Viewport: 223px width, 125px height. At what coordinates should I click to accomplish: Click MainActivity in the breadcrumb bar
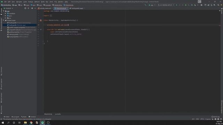pyautogui.click(x=48, y=114)
